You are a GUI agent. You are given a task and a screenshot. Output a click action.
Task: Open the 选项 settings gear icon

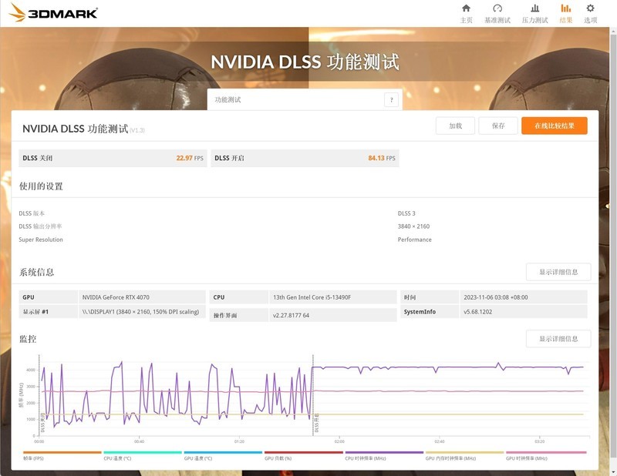(590, 8)
